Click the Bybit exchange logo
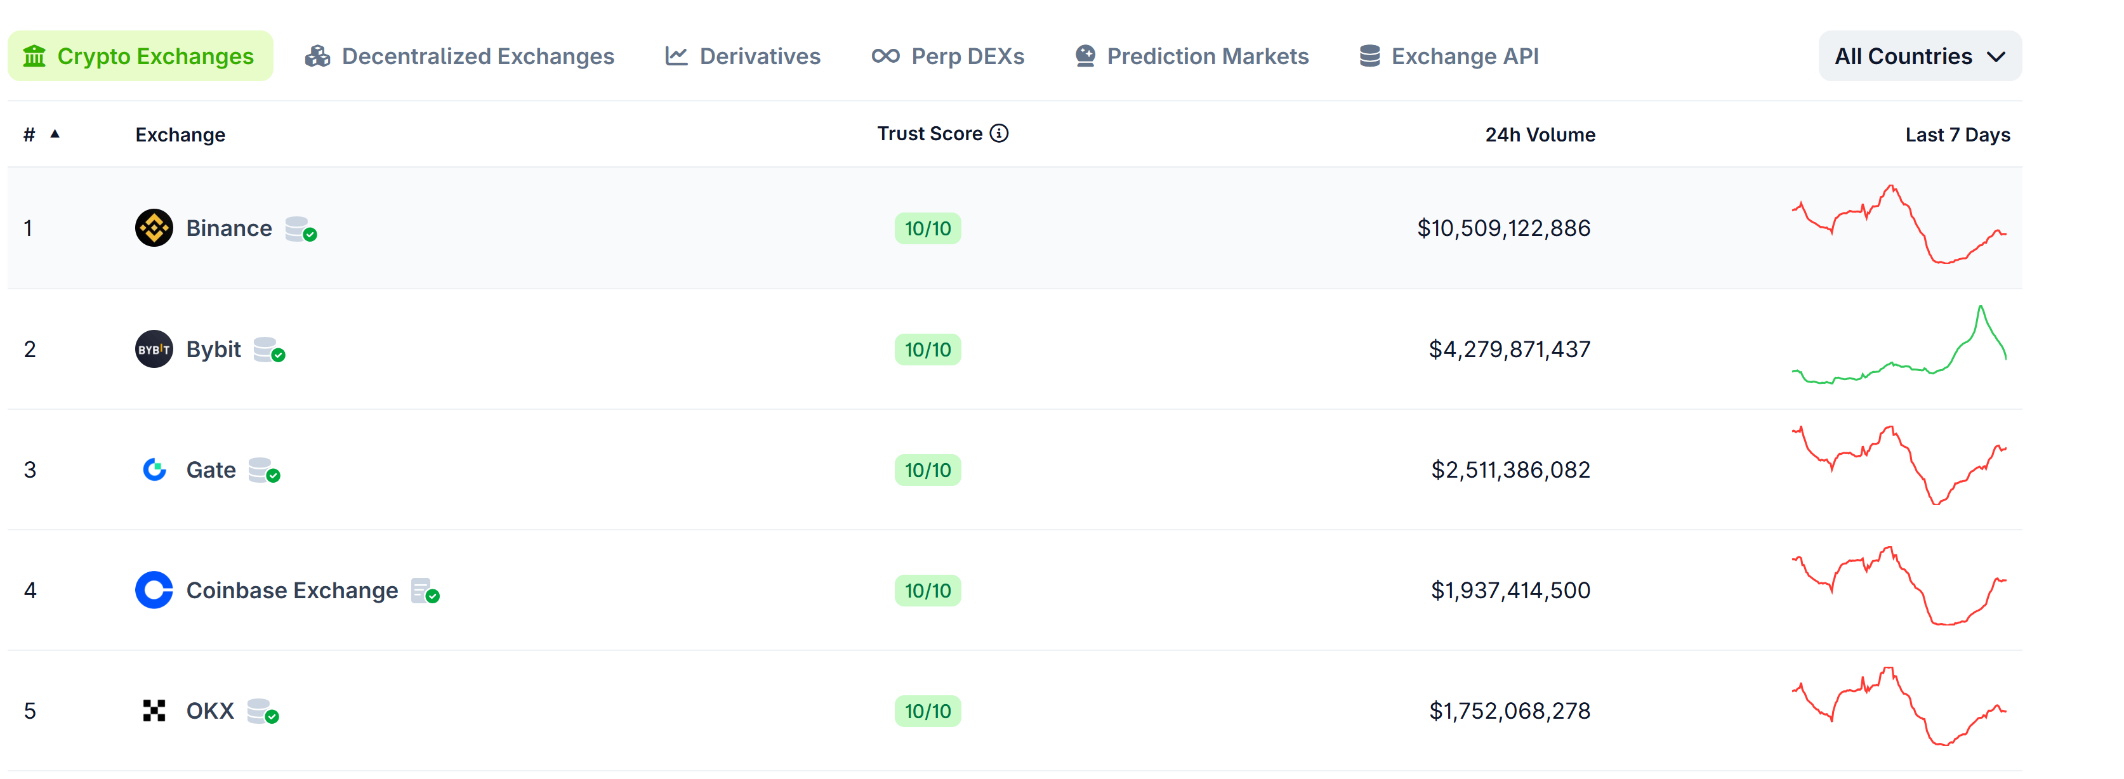 pos(154,349)
